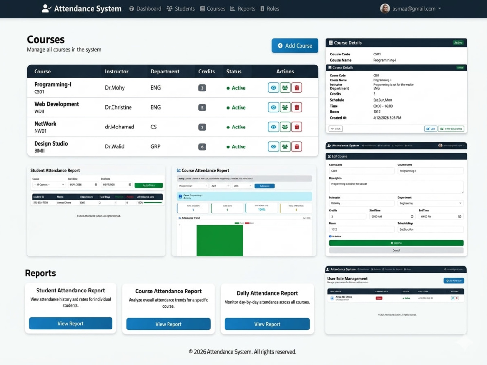This screenshot has height=365, width=487.
Task: Go to the Roles menu
Action: 270,9
